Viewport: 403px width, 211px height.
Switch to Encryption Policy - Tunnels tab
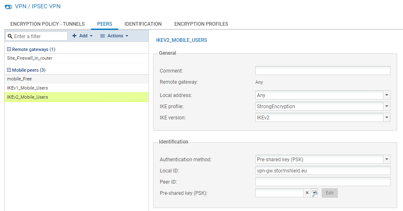(47, 24)
